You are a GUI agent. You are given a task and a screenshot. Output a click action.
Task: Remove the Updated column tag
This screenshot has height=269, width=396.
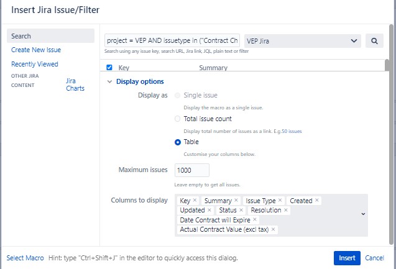point(210,210)
